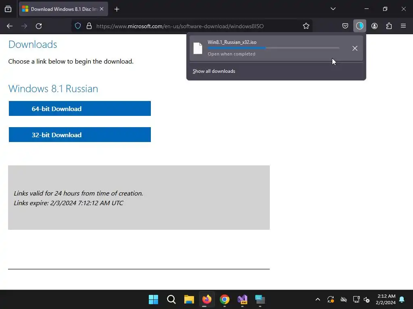The image size is (413, 309).
Task: Click the forward navigation arrow
Action: click(24, 26)
